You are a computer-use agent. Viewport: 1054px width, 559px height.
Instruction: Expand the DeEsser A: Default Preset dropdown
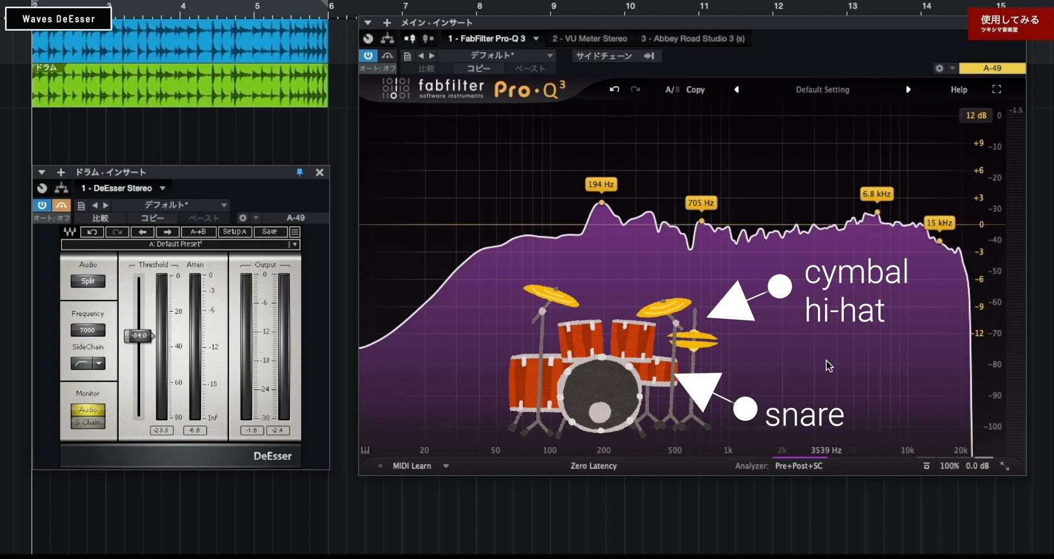[295, 245]
